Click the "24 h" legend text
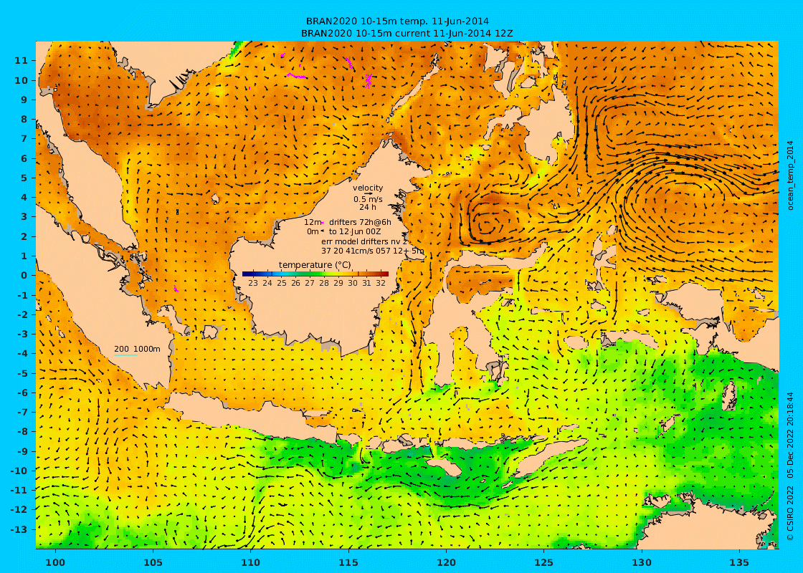Viewport: 803px width, 573px height. pyautogui.click(x=368, y=207)
